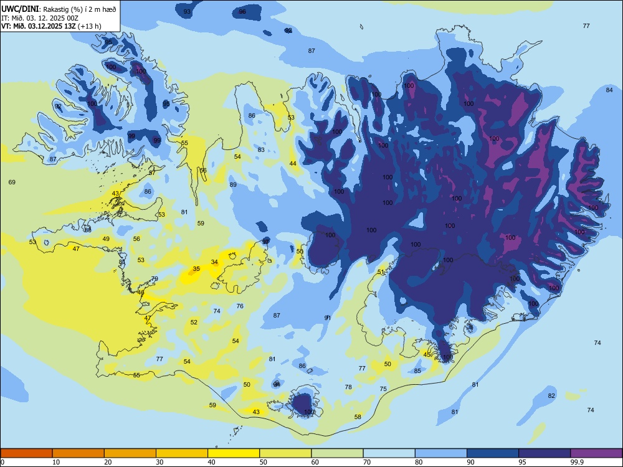Click the '99.9' tick label on legend scale
Viewport: 623px width, 467px height.
pos(577,462)
